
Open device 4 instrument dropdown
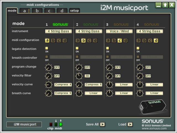click(150, 31)
